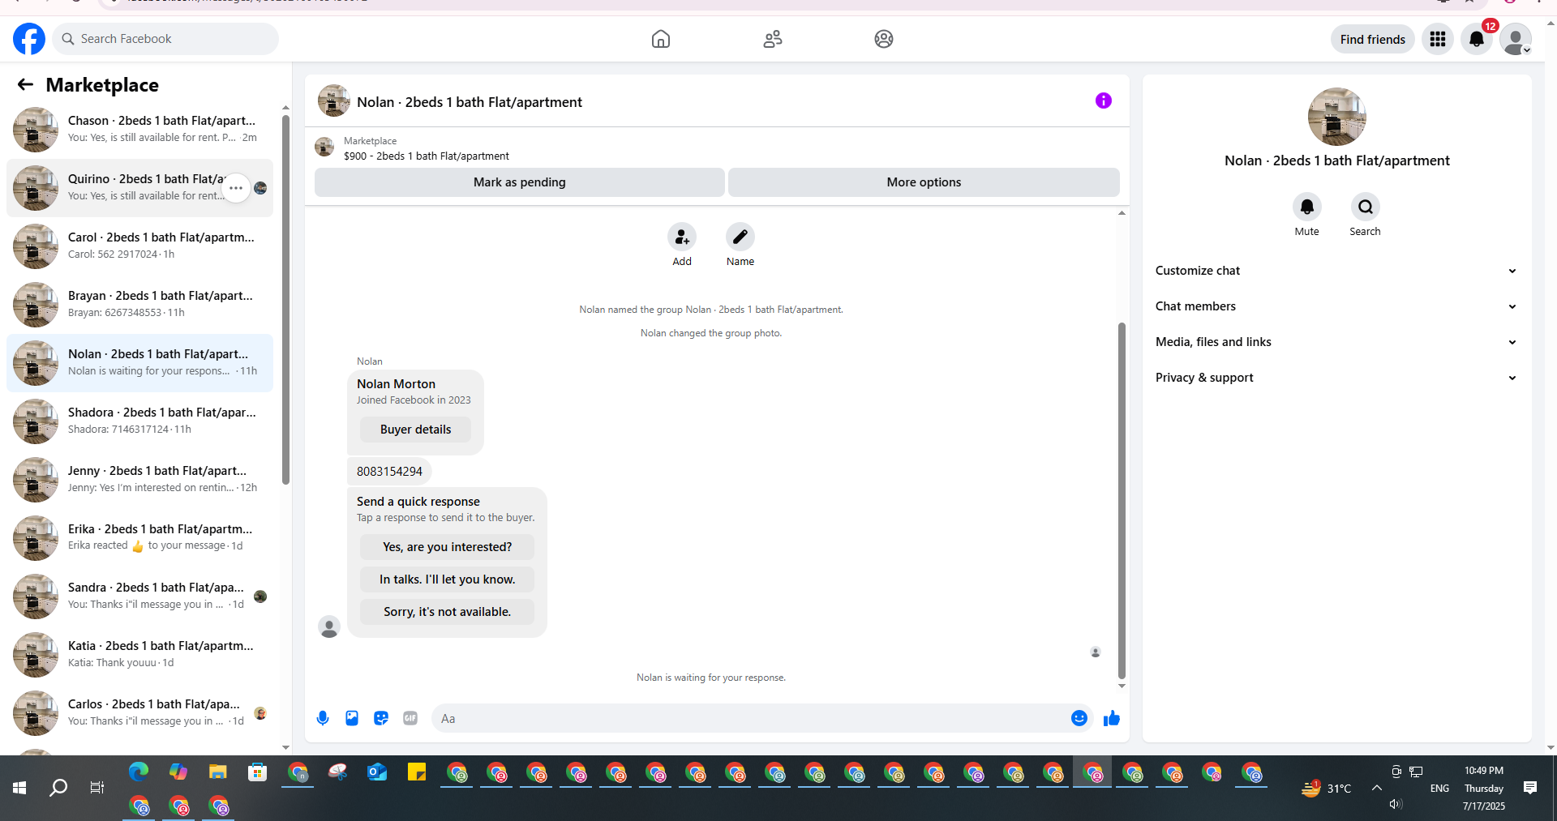The width and height of the screenshot is (1557, 821).
Task: Open volume control in system tray
Action: pyautogui.click(x=1396, y=804)
